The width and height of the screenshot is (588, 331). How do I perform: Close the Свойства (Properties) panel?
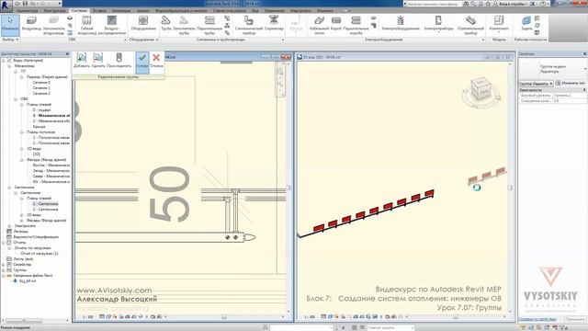point(584,54)
